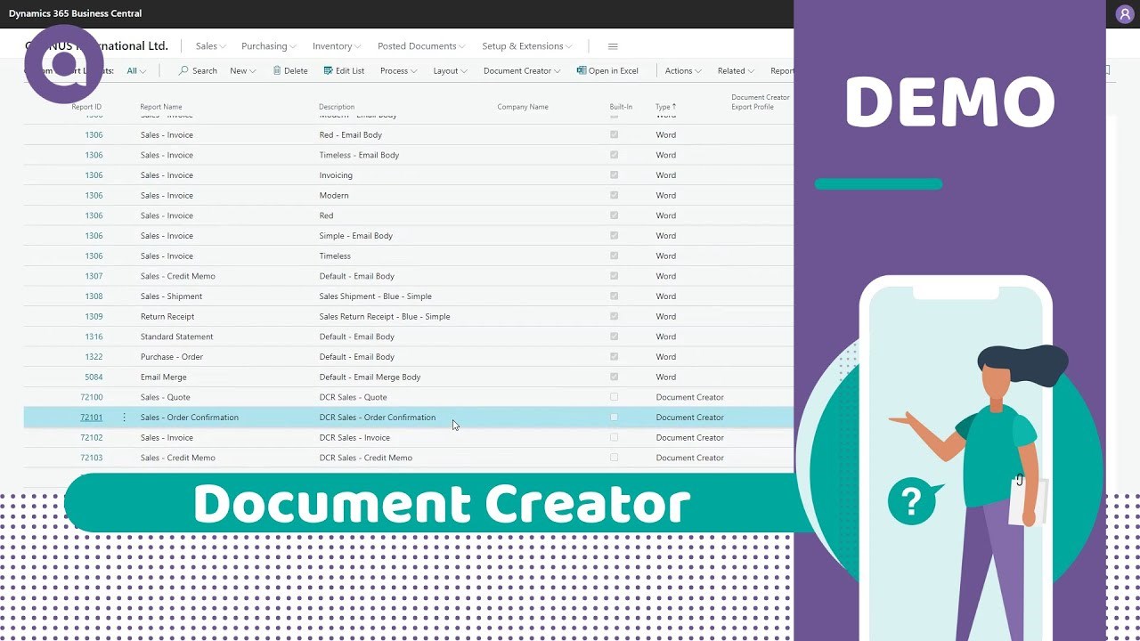Open report ID 5084 link
Screen dimensions: 1140x641
tap(94, 377)
